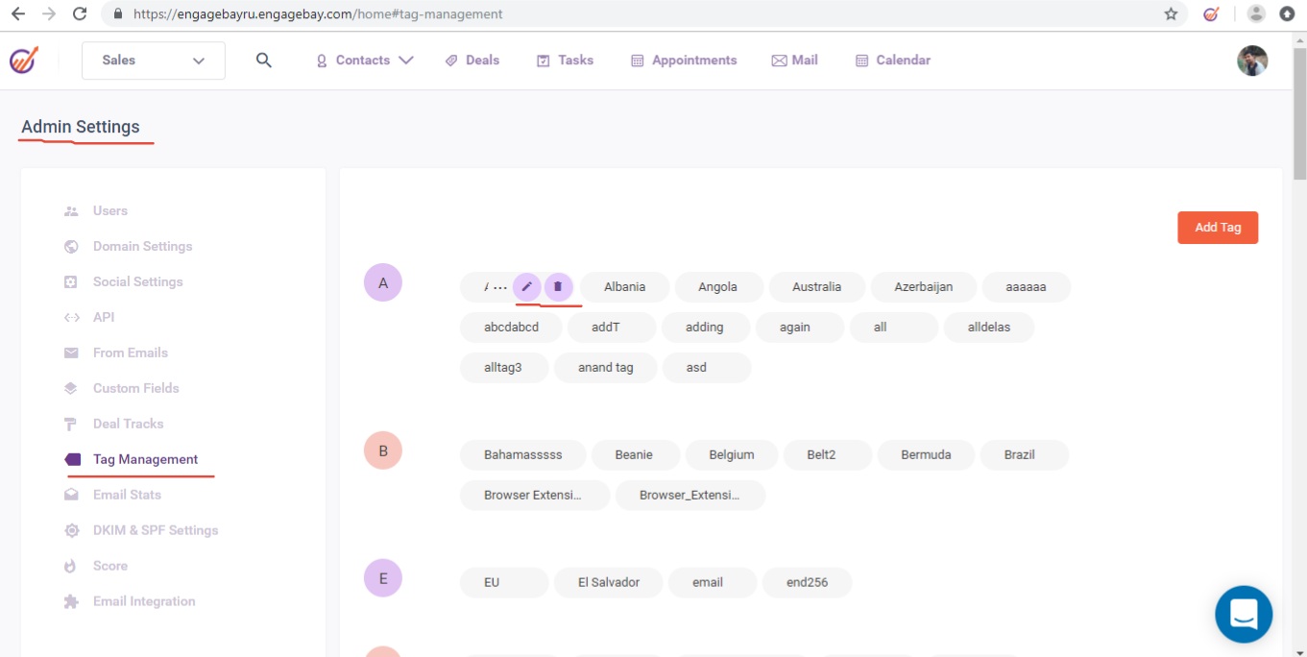The height and width of the screenshot is (657, 1307).
Task: Click the trash delete icon on first tag
Action: 558,286
